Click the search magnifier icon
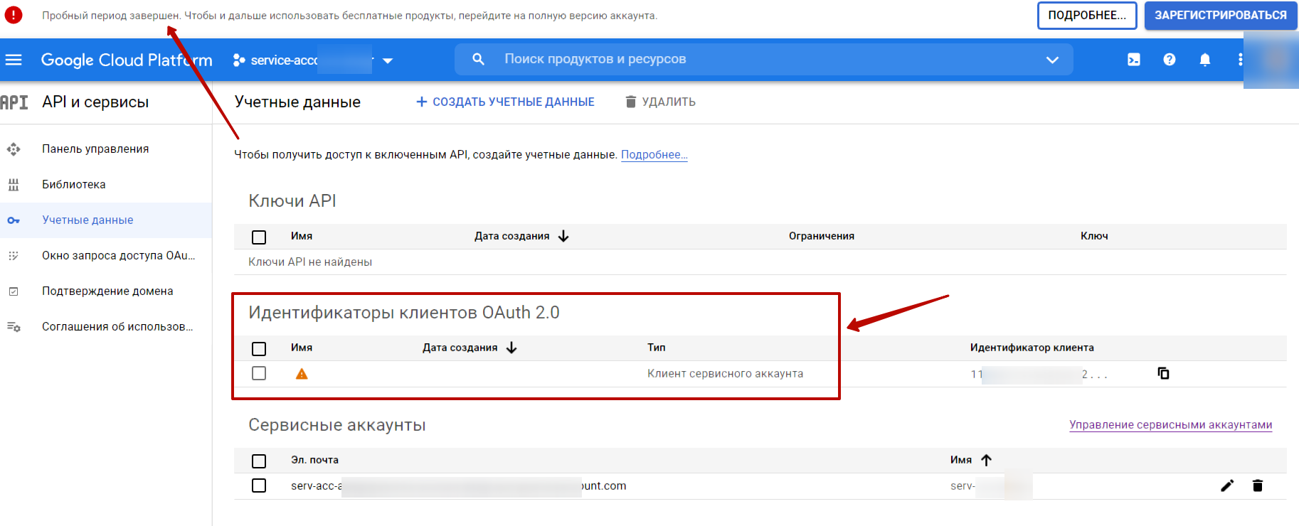This screenshot has width=1299, height=526. coord(479,59)
